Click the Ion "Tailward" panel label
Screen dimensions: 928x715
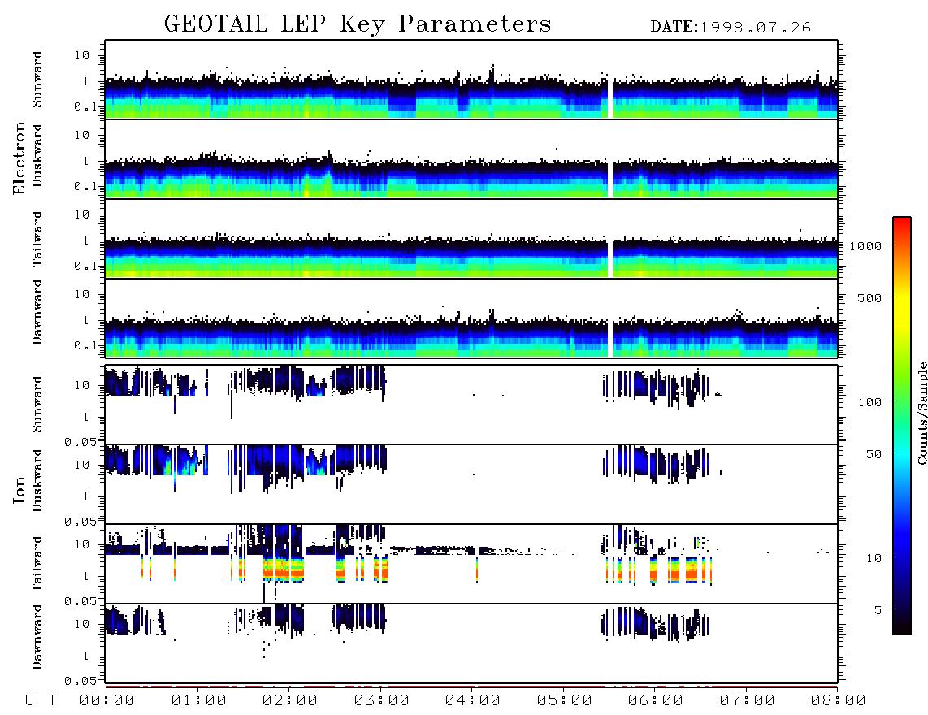[x=37, y=564]
